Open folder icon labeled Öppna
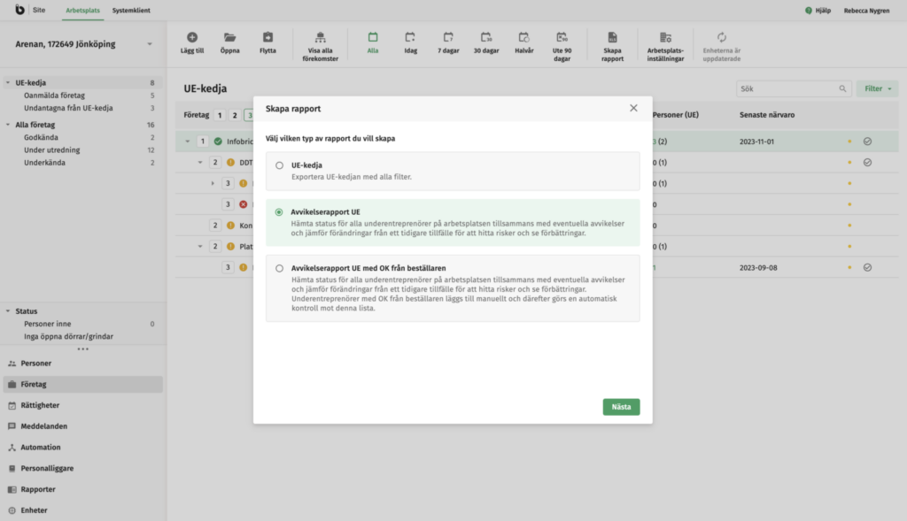907x521 pixels. tap(229, 38)
